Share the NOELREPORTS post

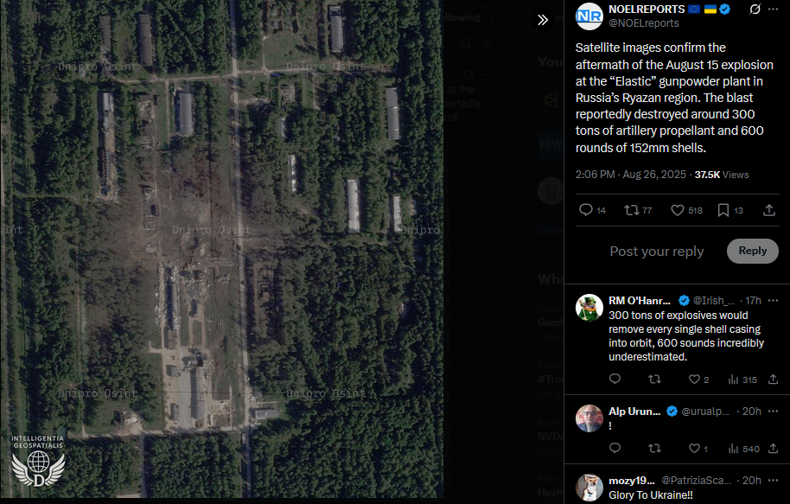769,210
